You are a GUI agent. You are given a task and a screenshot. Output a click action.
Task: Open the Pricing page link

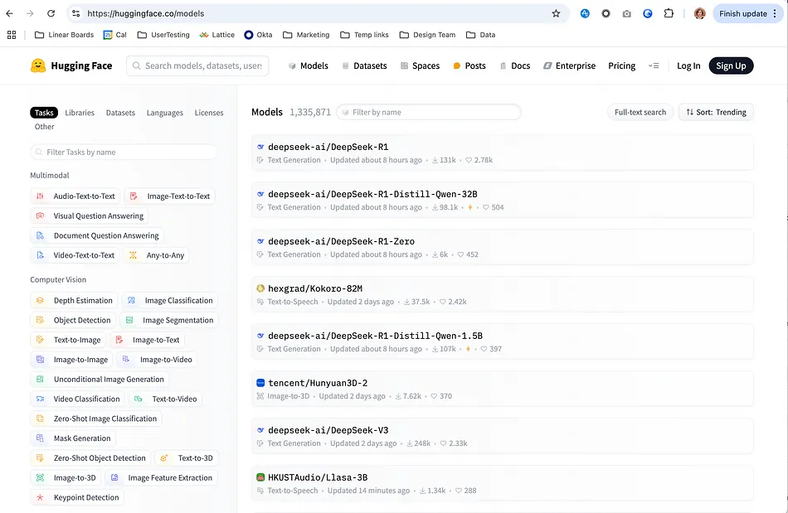point(621,65)
